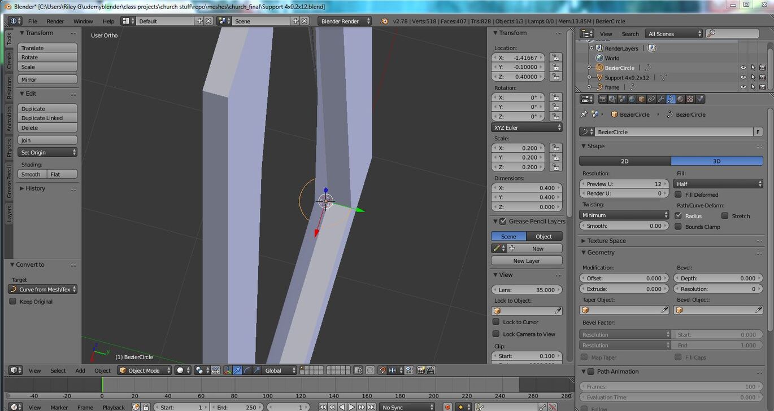Open the Constraints properties tab (chain icon)
Viewport: 774px width, 411px height.
click(651, 99)
